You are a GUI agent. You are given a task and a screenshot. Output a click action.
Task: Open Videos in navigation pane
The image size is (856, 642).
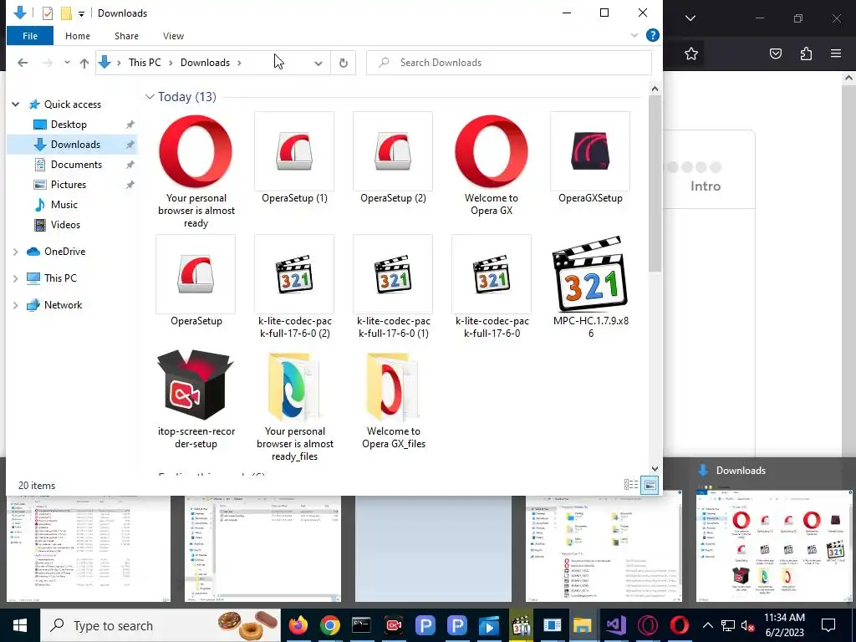click(x=65, y=225)
